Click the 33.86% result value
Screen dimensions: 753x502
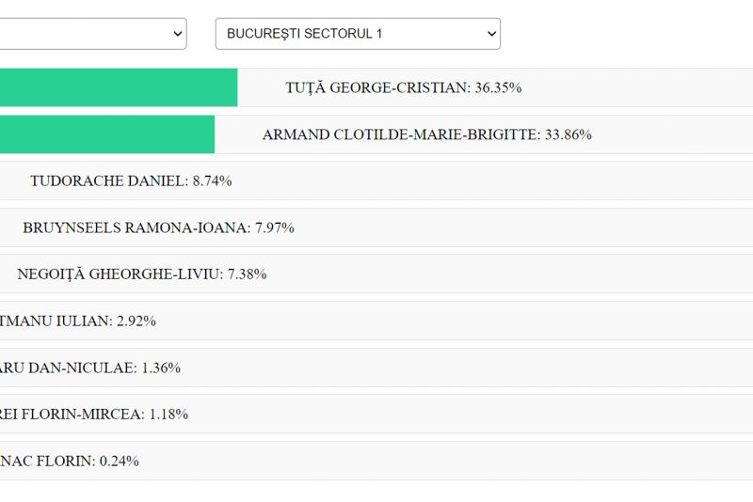point(569,134)
